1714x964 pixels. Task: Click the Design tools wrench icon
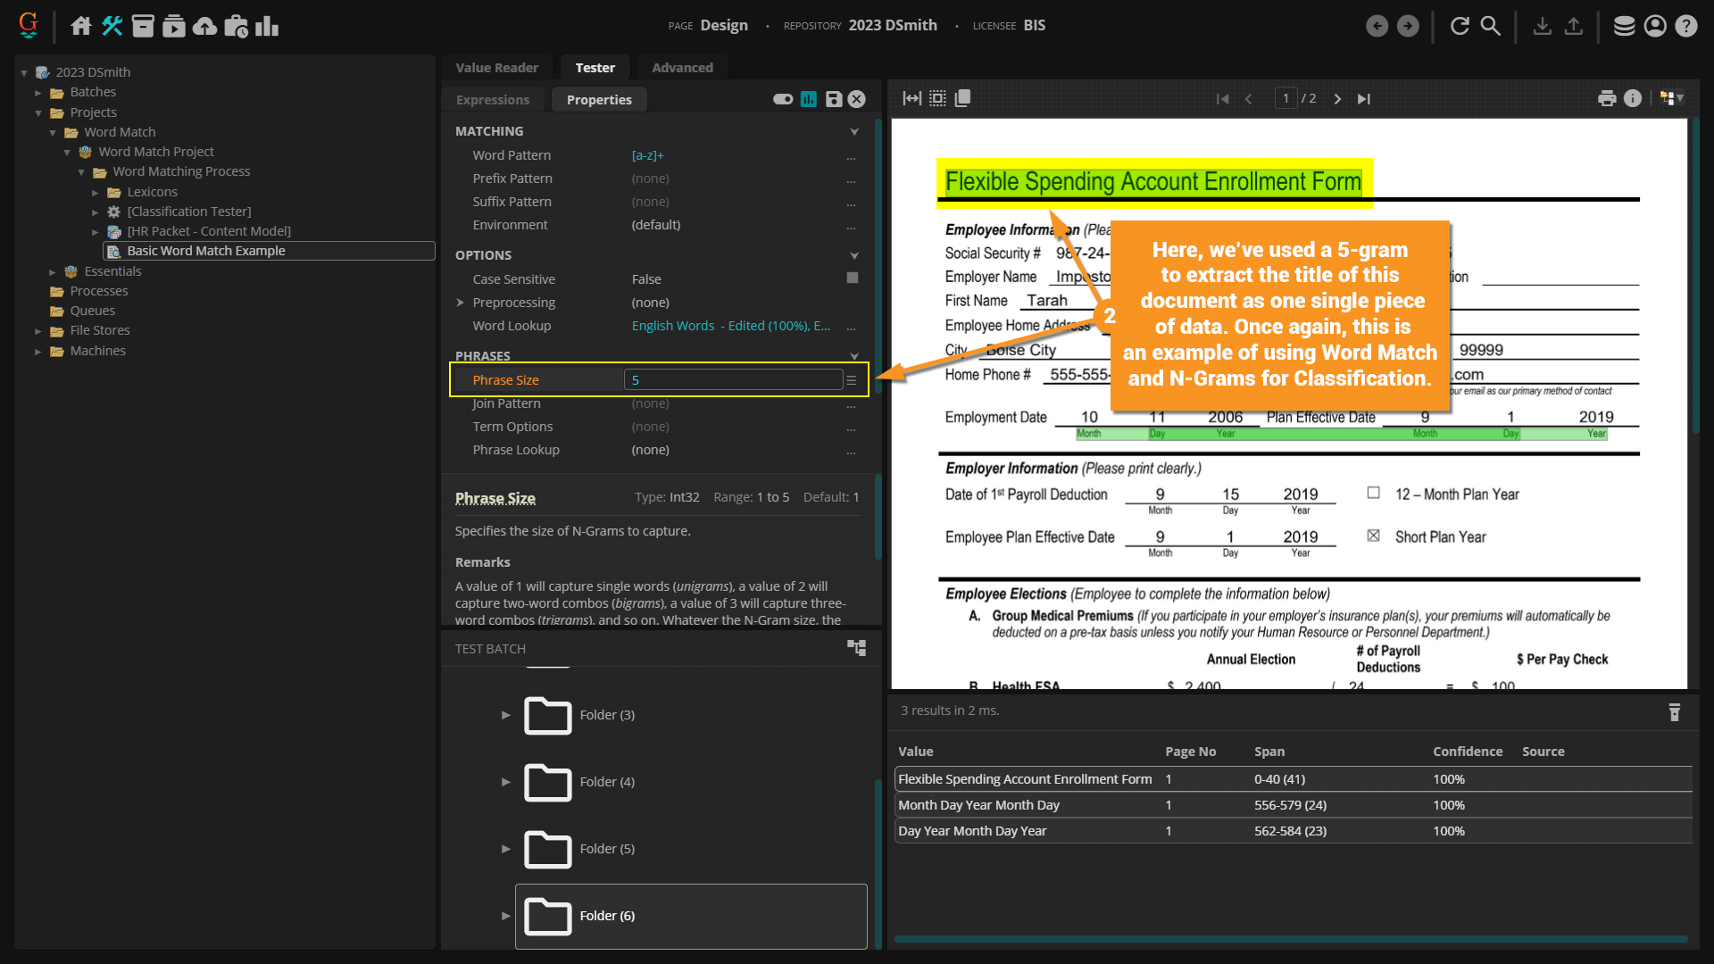[112, 26]
